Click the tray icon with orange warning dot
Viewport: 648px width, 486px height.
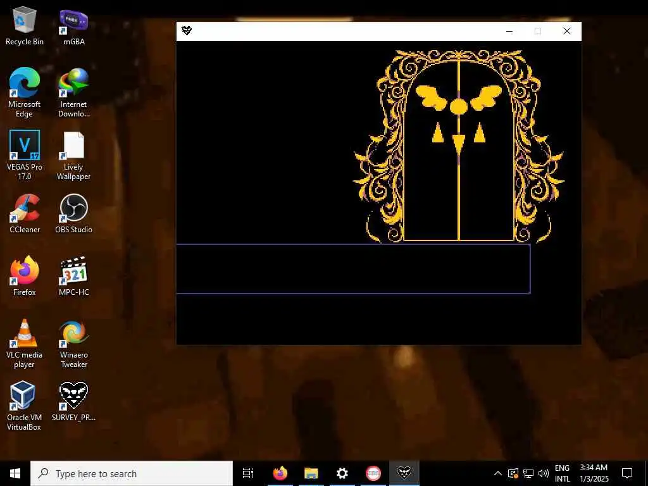click(513, 473)
